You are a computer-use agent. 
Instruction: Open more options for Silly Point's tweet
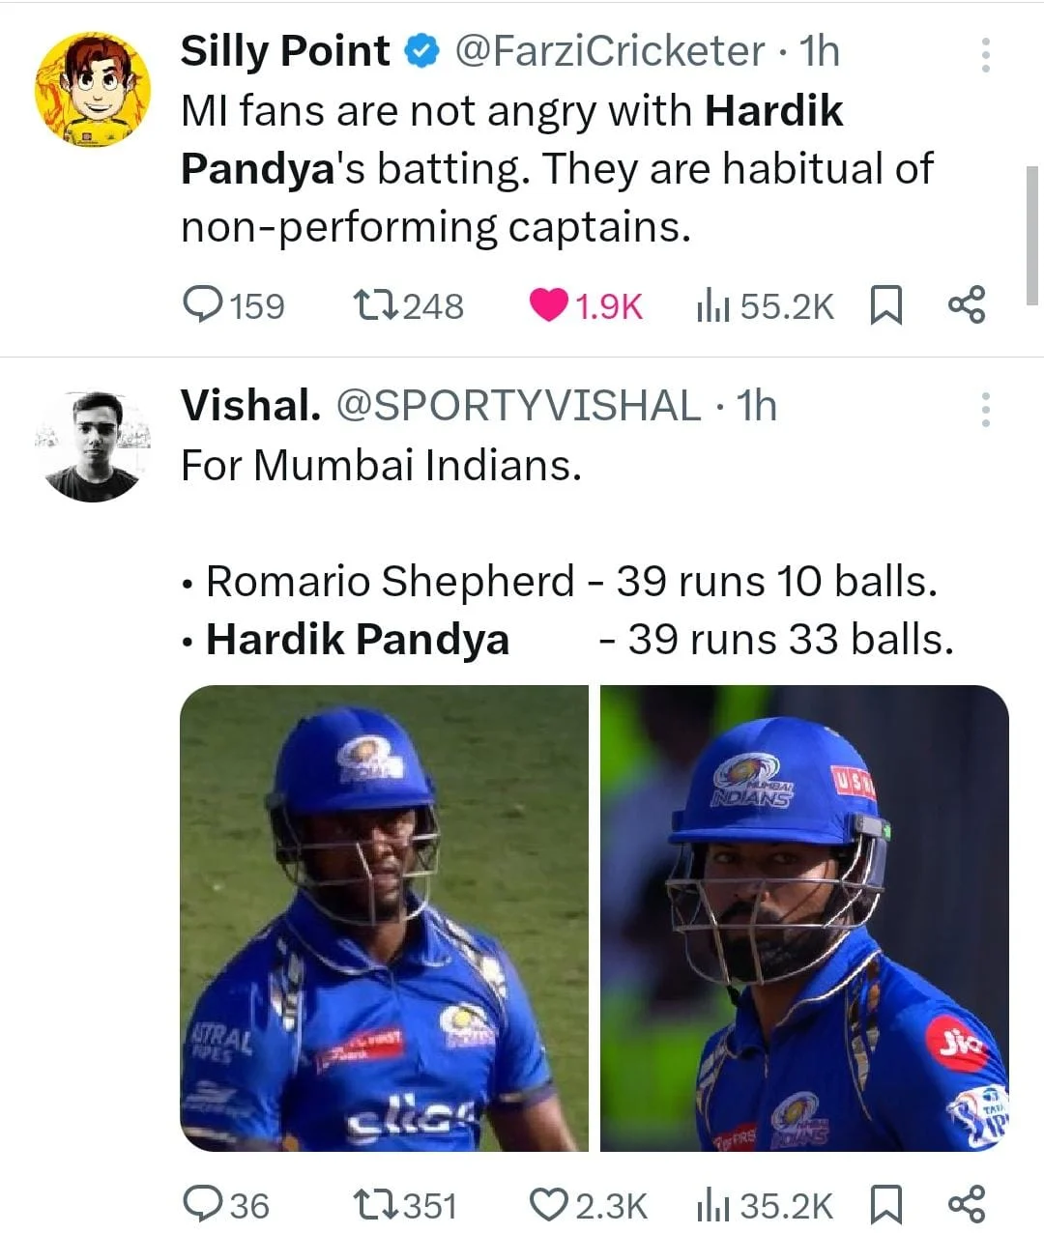985,55
